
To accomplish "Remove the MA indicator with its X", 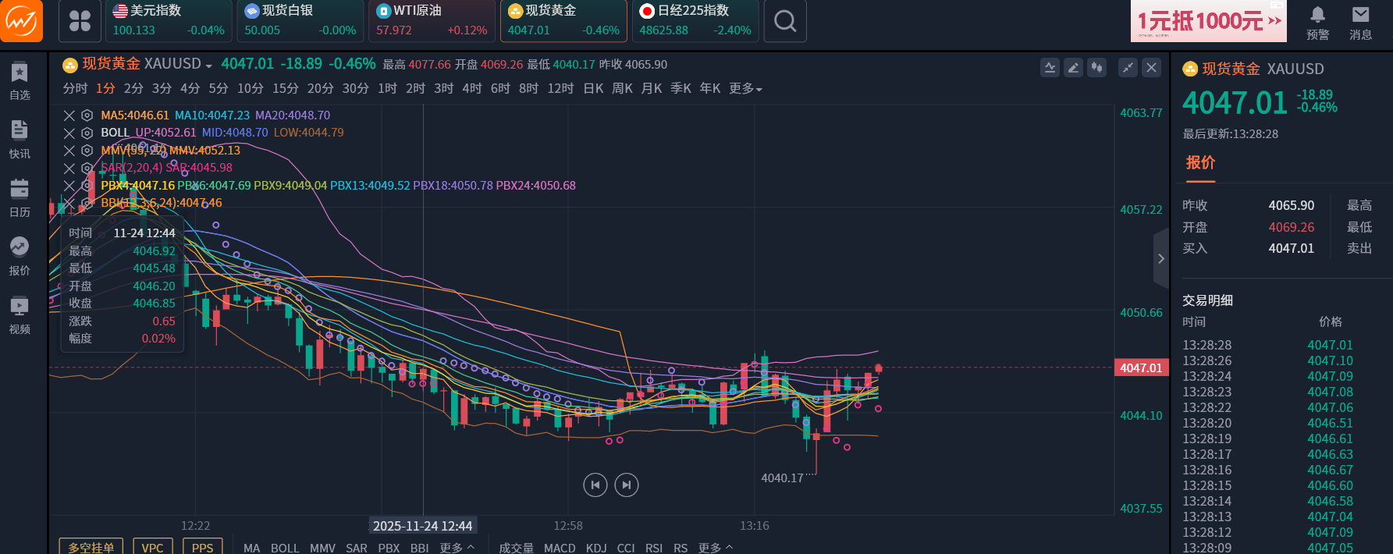I will 69,115.
